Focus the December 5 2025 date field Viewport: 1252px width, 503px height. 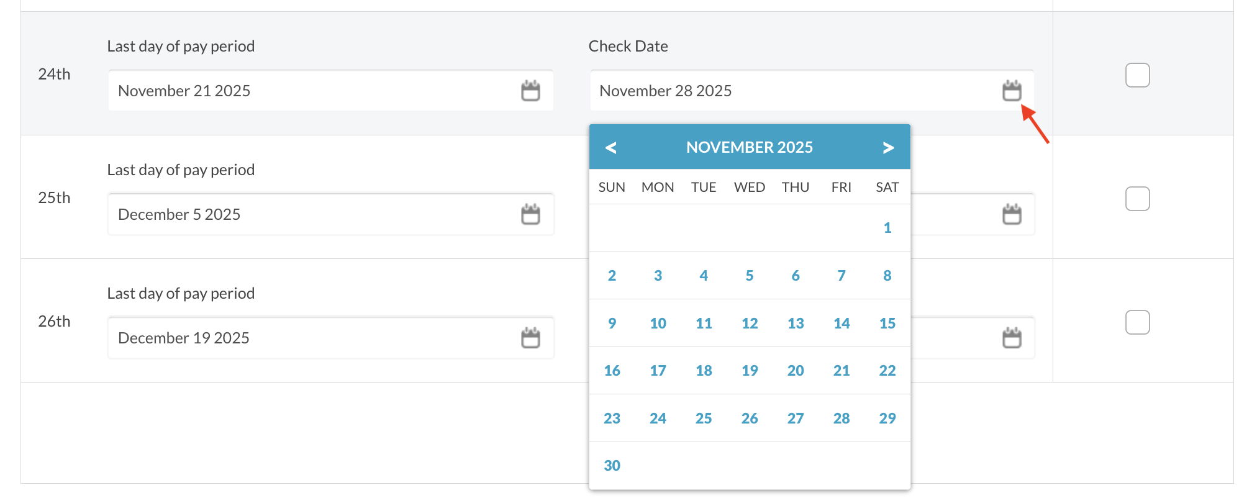coord(311,214)
